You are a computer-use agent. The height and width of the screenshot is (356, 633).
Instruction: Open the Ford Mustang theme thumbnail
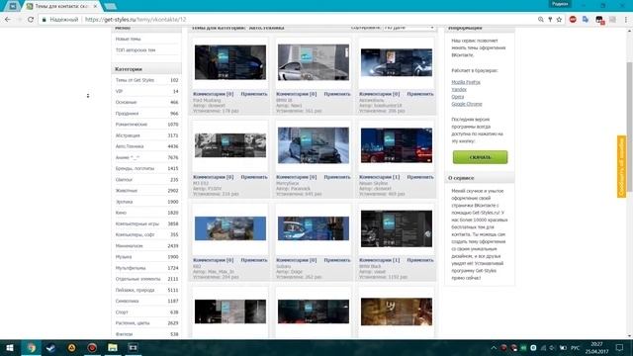coord(230,62)
